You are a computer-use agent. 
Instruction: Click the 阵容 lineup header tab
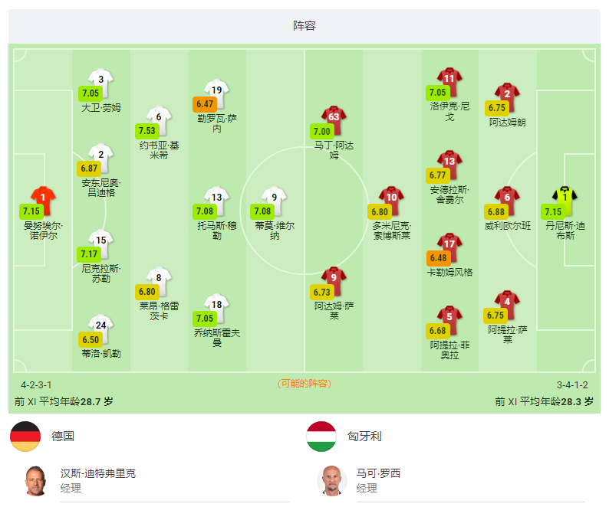(x=304, y=25)
